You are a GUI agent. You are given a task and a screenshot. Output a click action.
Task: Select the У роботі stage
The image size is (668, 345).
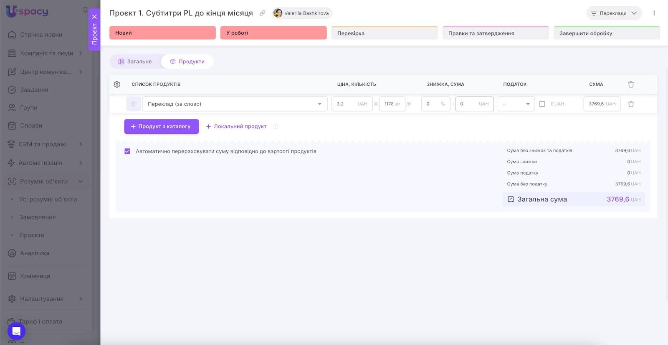(x=273, y=33)
